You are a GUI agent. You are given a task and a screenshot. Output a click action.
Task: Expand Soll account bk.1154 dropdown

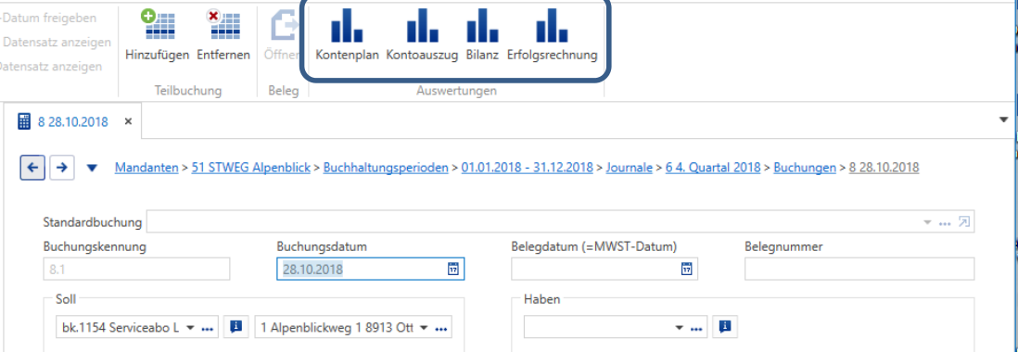(190, 328)
